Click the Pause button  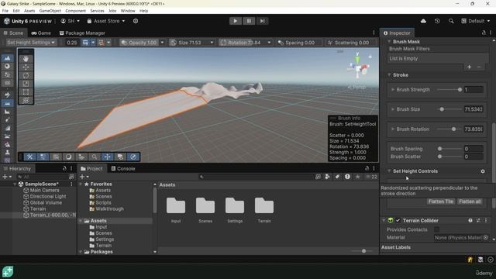click(x=249, y=21)
